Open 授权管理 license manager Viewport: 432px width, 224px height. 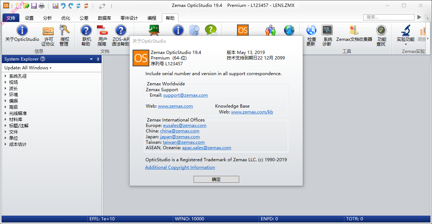coord(65,35)
